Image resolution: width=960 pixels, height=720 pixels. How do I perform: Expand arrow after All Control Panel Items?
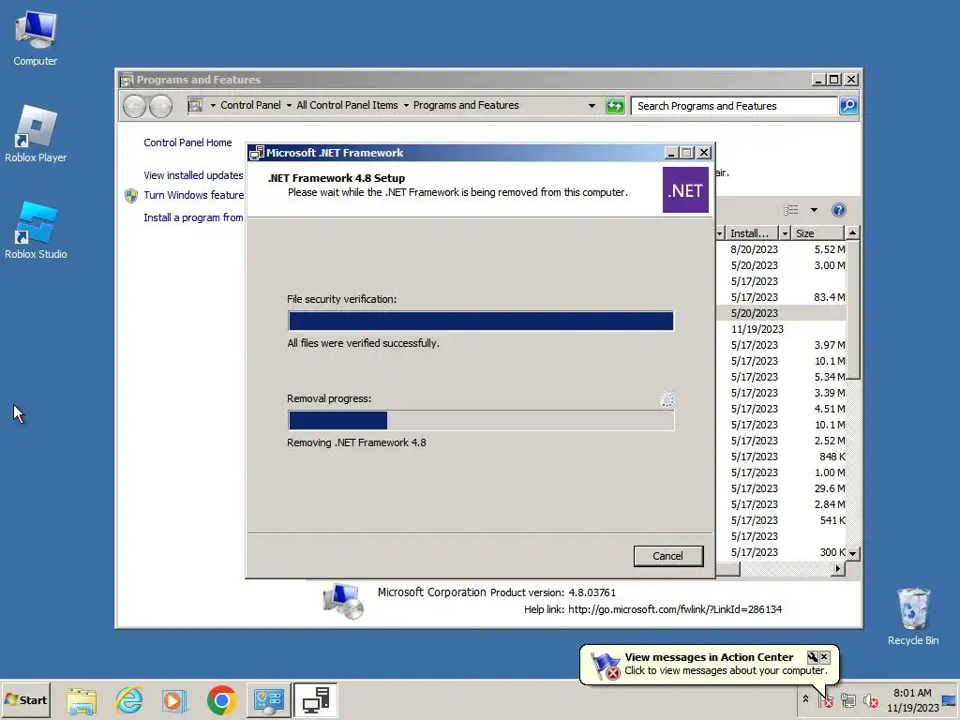pyautogui.click(x=406, y=106)
